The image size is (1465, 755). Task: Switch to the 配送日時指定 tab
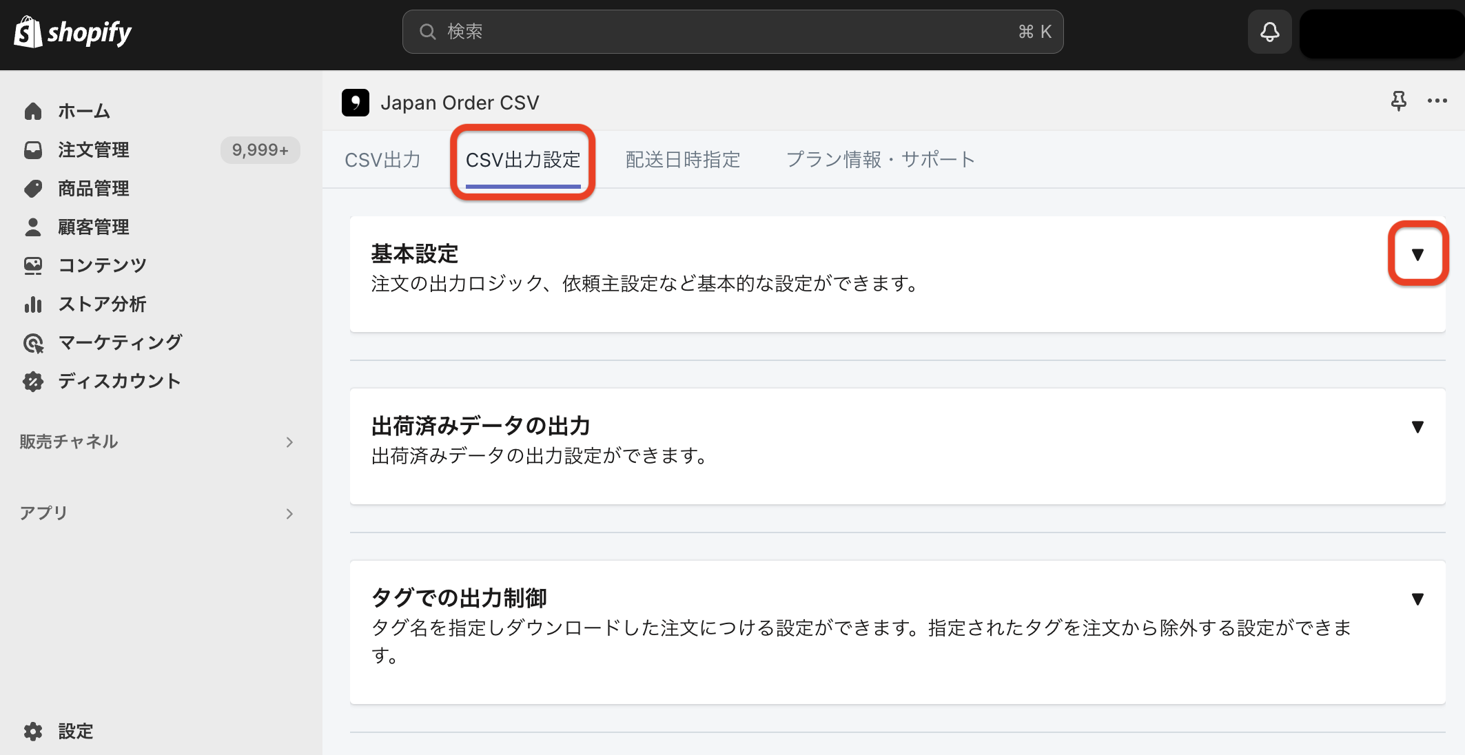[x=683, y=160]
